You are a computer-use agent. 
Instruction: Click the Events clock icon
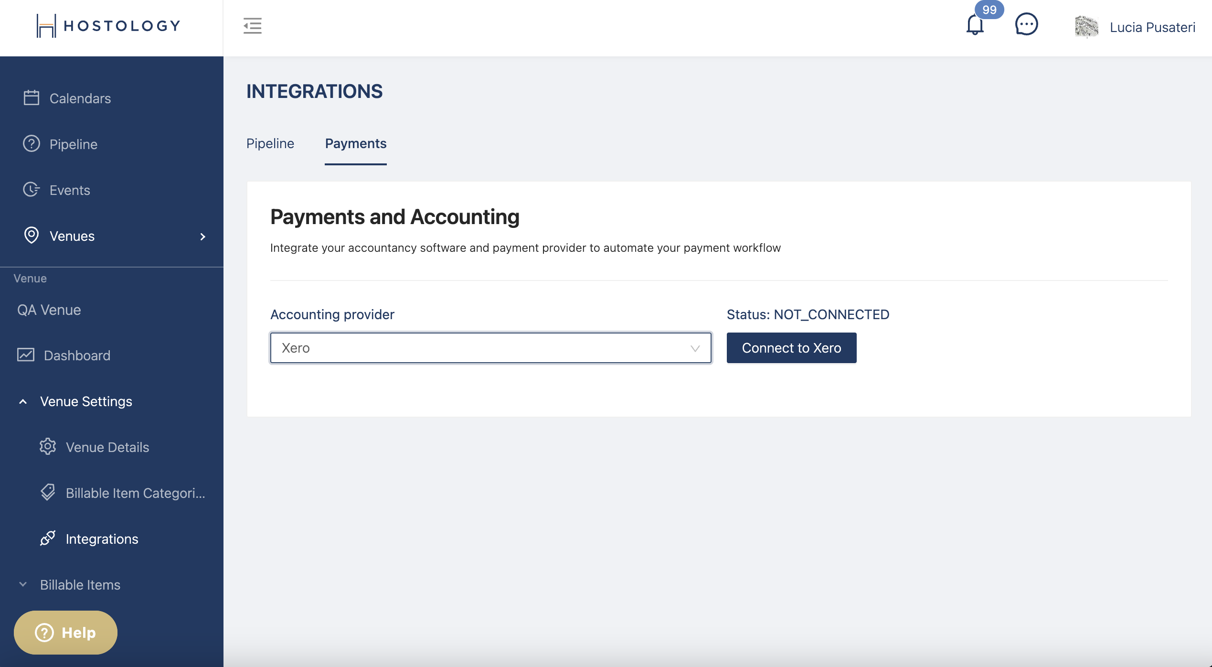pyautogui.click(x=32, y=190)
